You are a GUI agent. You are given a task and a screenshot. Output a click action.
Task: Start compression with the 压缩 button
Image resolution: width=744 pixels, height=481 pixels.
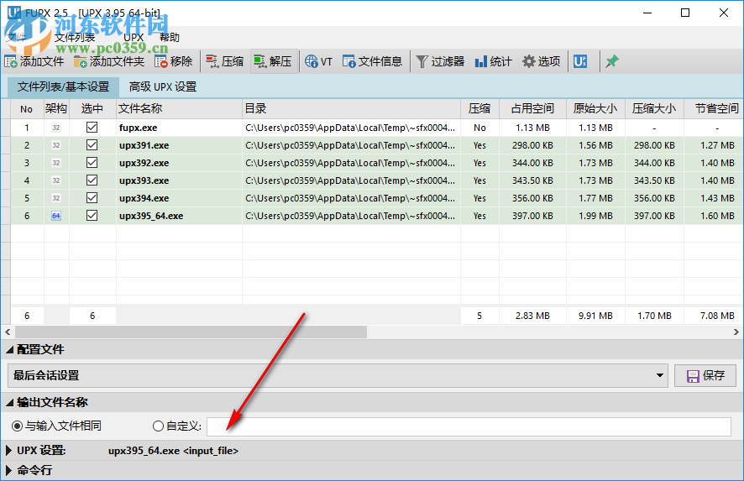pos(225,61)
